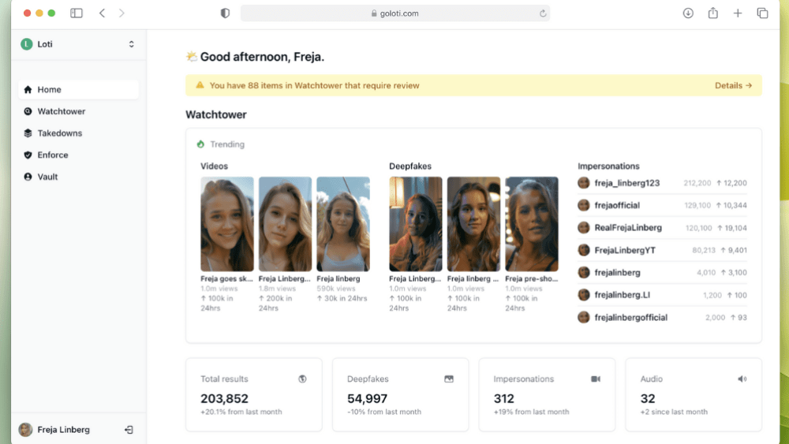Open the first trending video thumbnail

point(227,224)
